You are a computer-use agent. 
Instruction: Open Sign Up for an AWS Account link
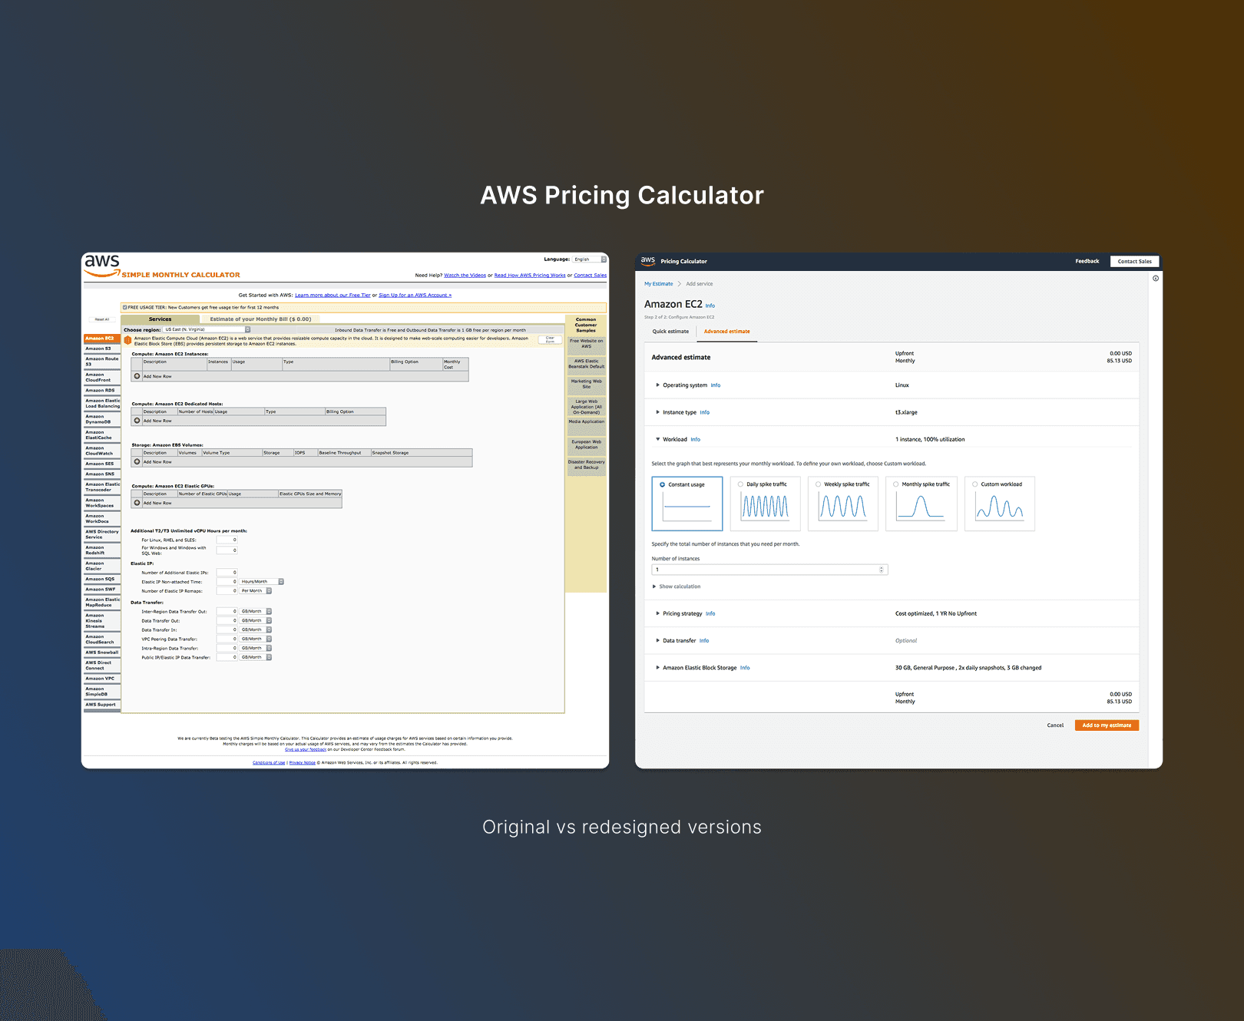[415, 296]
